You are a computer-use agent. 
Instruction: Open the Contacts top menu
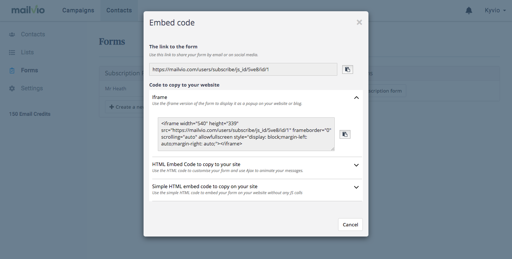[x=119, y=10]
